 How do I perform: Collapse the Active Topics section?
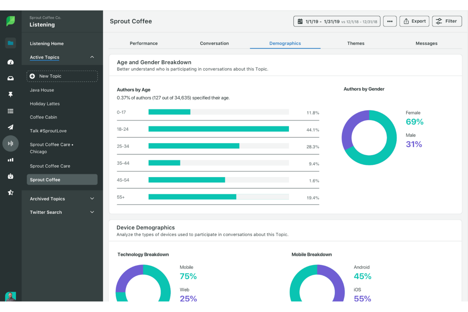tap(92, 57)
